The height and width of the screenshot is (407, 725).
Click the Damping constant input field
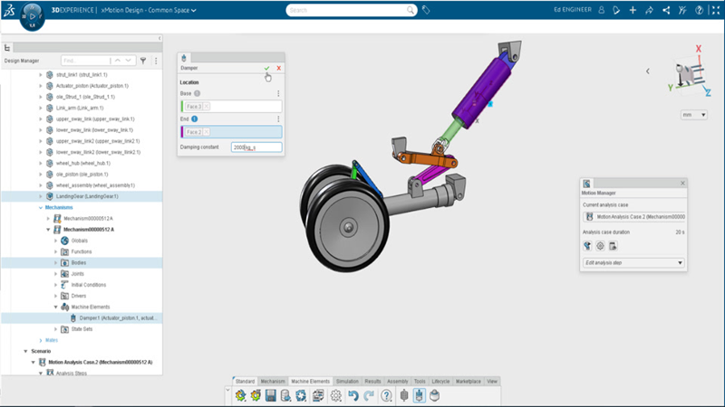click(256, 147)
